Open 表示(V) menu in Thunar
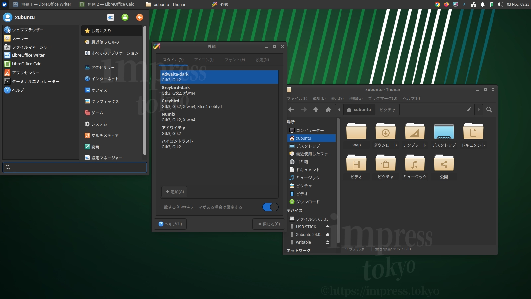The height and width of the screenshot is (299, 531). pyautogui.click(x=337, y=98)
